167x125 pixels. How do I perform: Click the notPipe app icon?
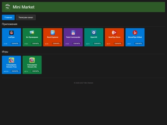[x=11, y=33]
